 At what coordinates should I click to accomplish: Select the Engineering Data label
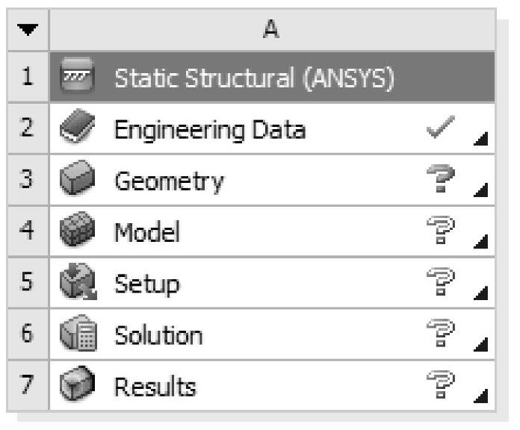pyautogui.click(x=209, y=129)
